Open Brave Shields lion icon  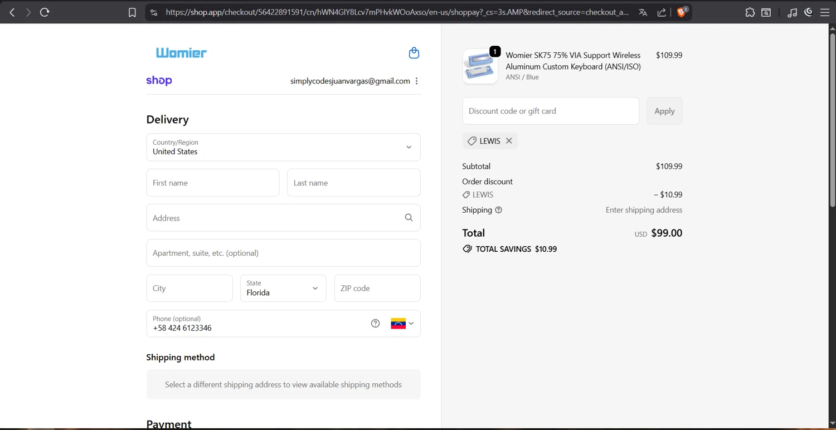pyautogui.click(x=682, y=12)
